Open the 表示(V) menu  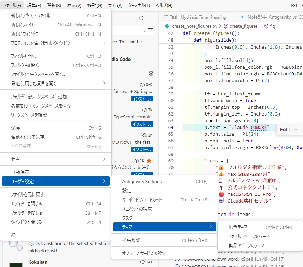tap(74, 5)
